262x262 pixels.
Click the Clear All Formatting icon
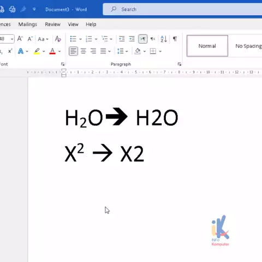[58, 39]
